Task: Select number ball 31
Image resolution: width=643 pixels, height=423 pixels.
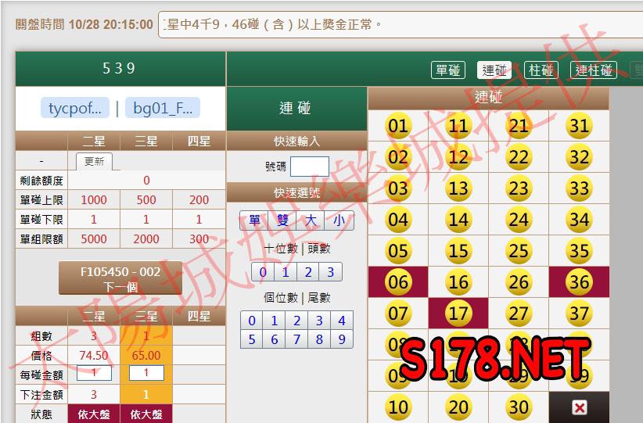Action: (x=579, y=125)
